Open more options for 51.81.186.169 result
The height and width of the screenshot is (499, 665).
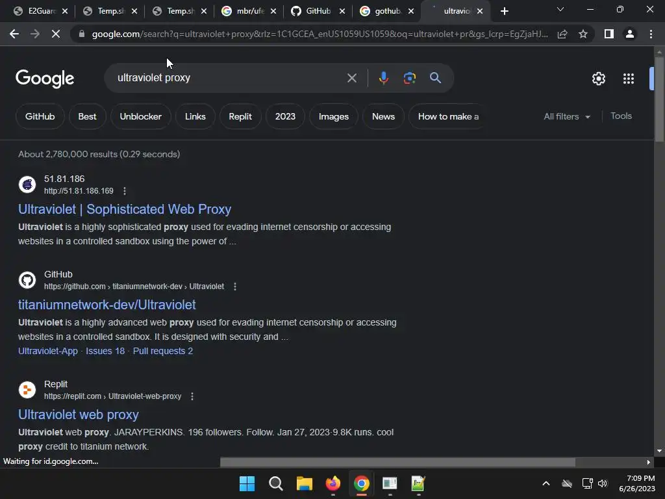tap(124, 191)
